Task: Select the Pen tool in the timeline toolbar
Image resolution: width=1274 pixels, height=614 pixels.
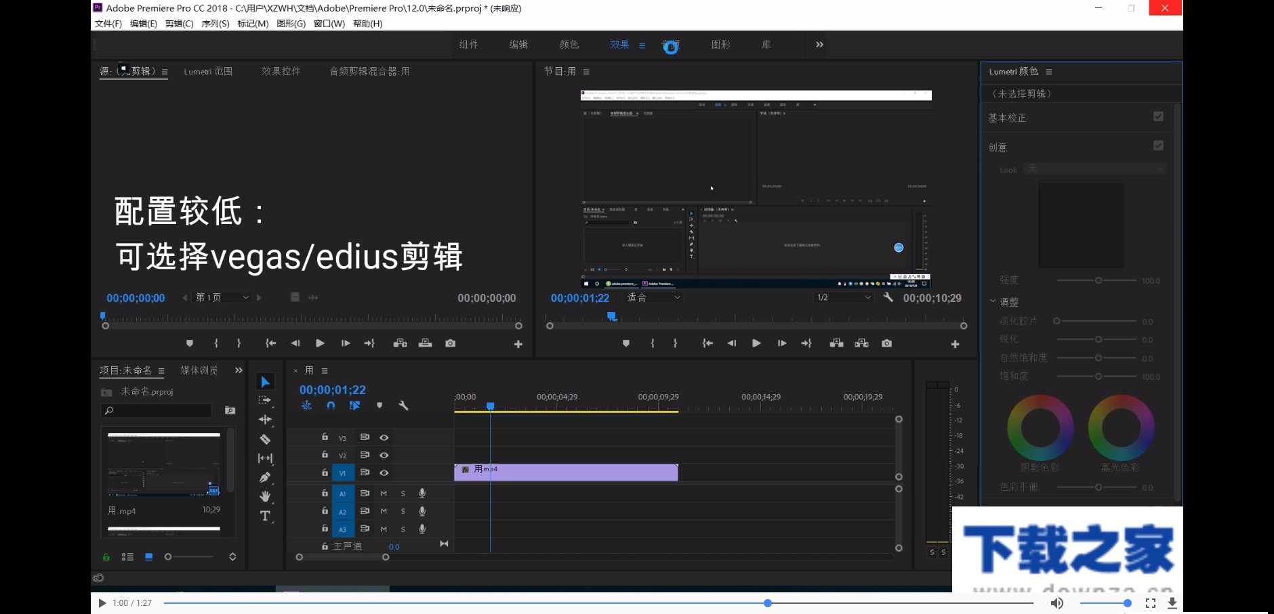Action: (x=265, y=477)
